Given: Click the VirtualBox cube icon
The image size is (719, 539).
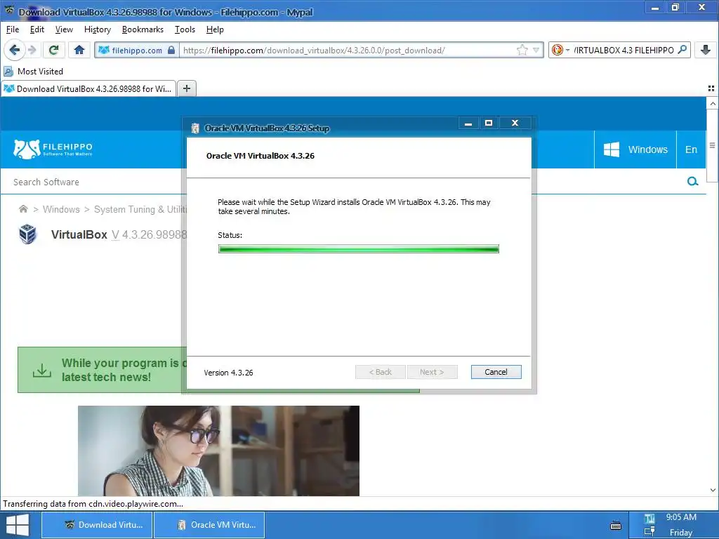Looking at the screenshot, I should tap(27, 234).
